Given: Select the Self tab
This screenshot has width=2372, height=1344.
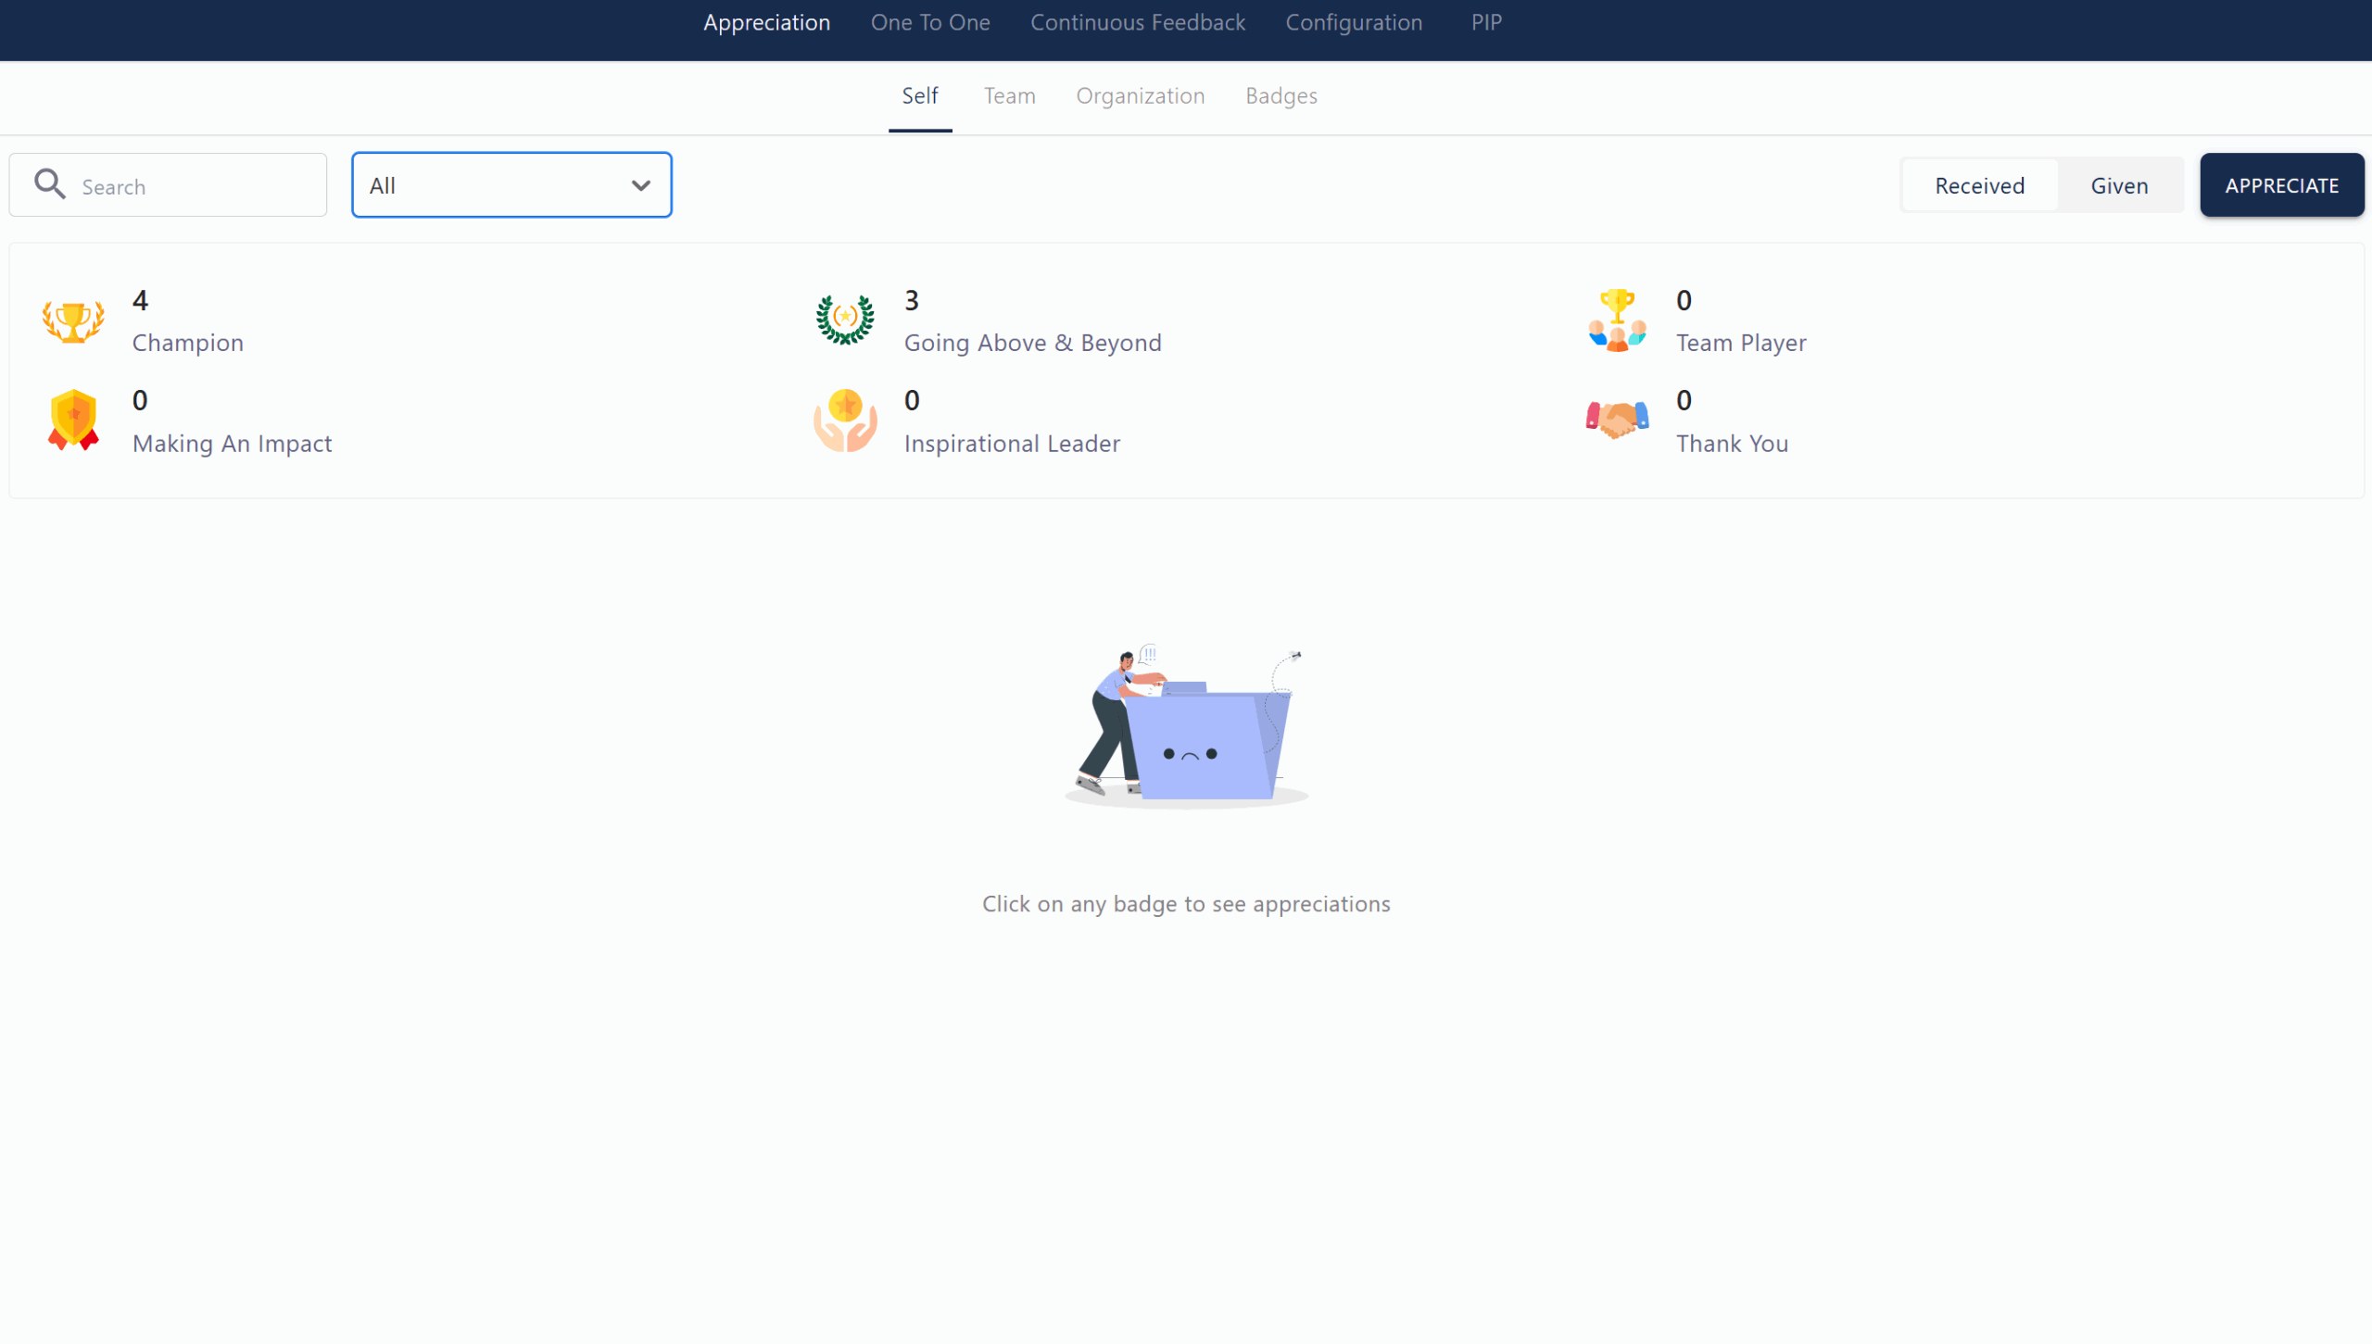Looking at the screenshot, I should tap(920, 96).
